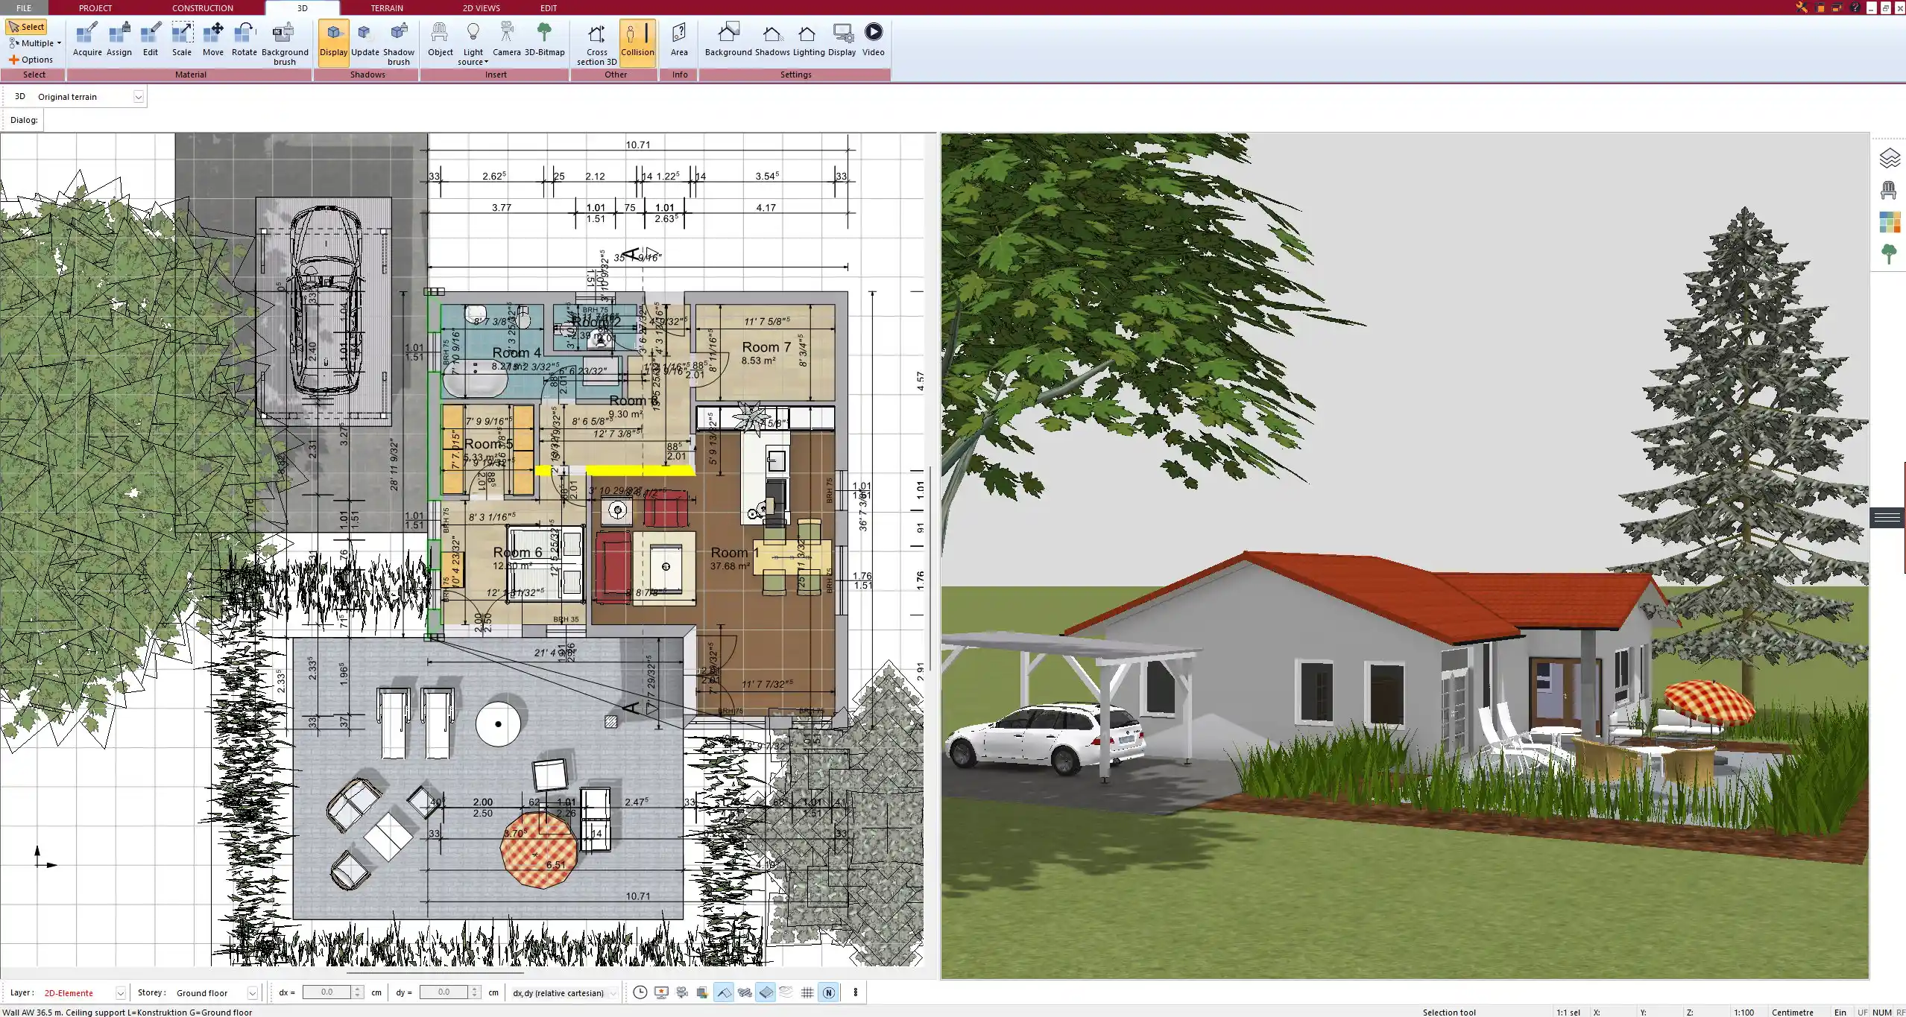Click the wrench tools icon in the title bar
This screenshot has height=1017, width=1906.
pos(1802,7)
